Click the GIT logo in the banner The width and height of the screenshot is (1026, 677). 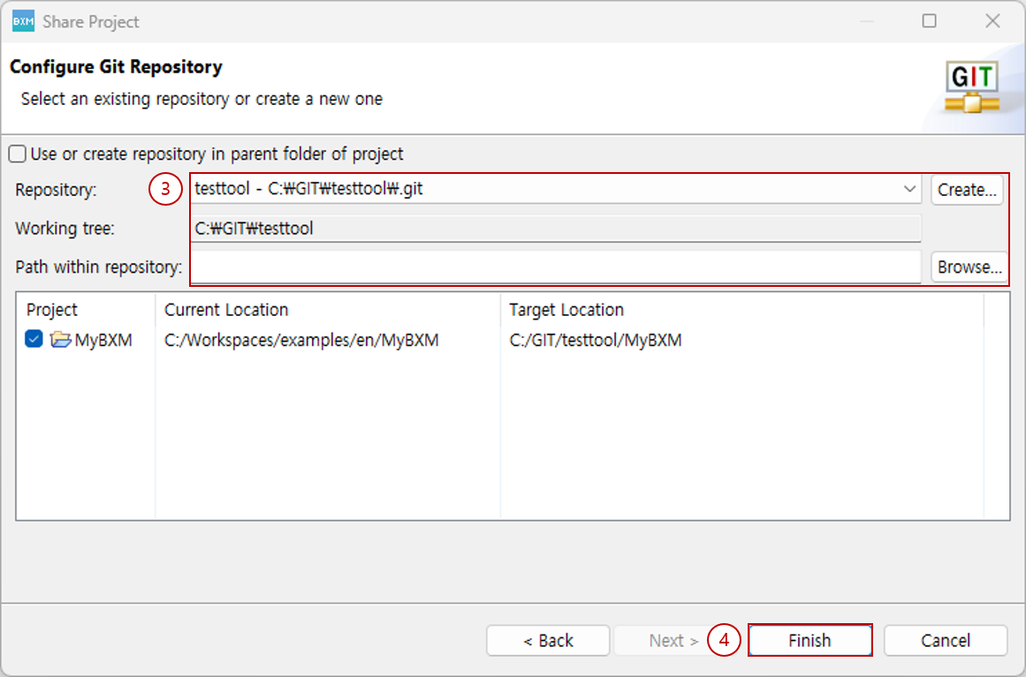(971, 87)
